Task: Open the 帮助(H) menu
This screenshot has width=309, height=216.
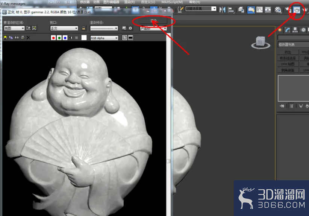Action: point(194,2)
